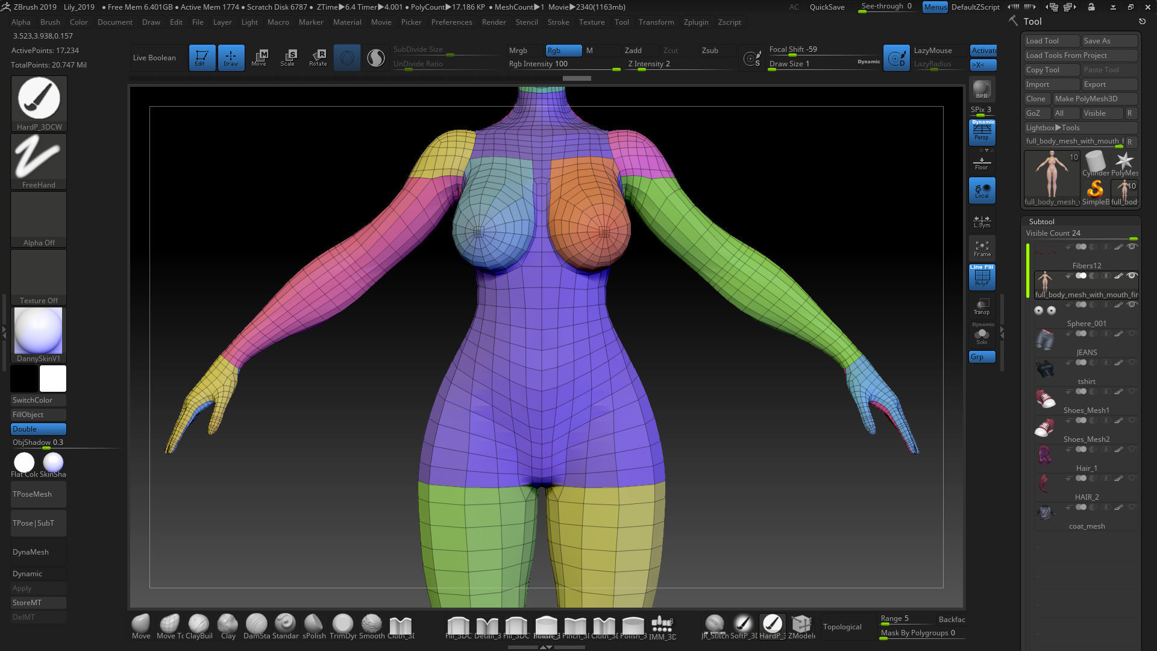1157x651 pixels.
Task: Toggle the Persp perspective icon
Action: (982, 132)
